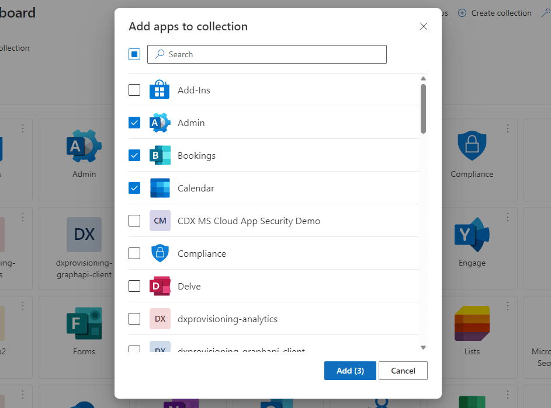551x408 pixels.
Task: Click the Compliance shield icon in the list
Action: coord(160,253)
